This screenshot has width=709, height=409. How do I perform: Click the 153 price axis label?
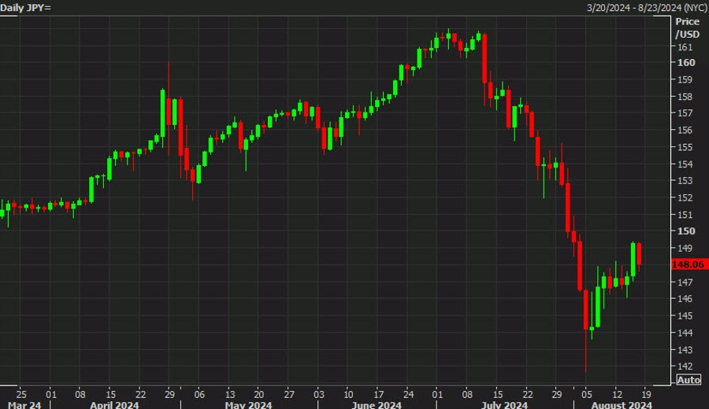pos(685,181)
